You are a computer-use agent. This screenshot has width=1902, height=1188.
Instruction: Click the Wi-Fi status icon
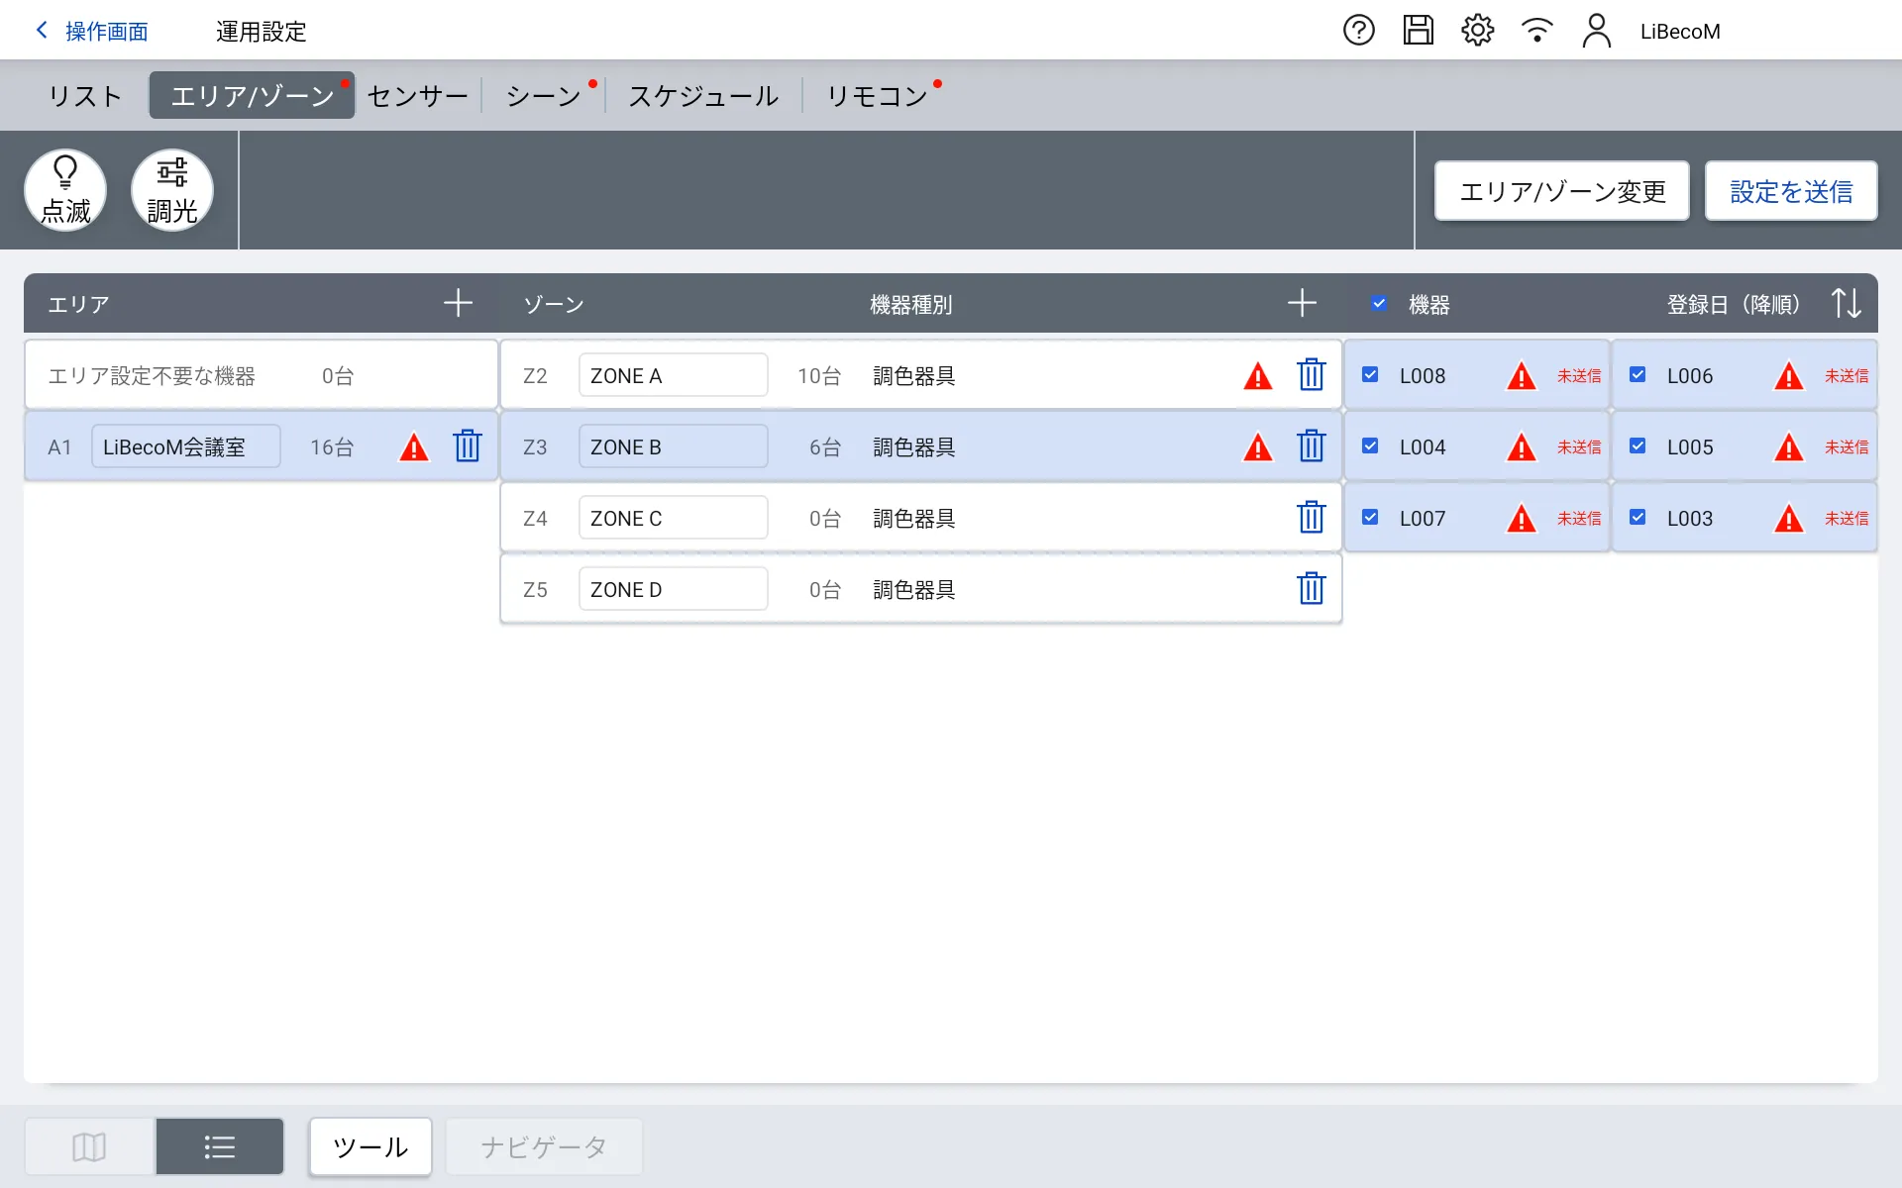pyautogui.click(x=1536, y=31)
